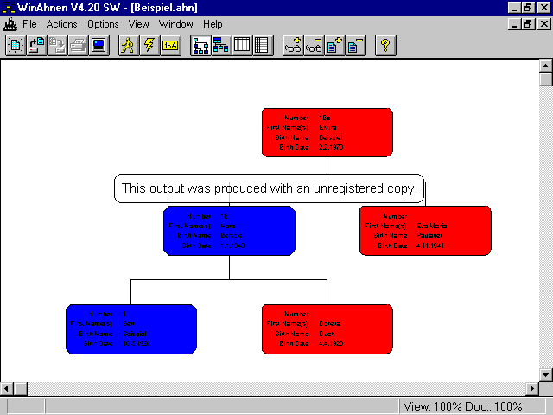Select the red Eva Maria person box

pyautogui.click(x=425, y=230)
